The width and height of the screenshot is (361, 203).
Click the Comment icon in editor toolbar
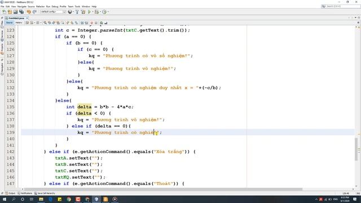point(102,23)
